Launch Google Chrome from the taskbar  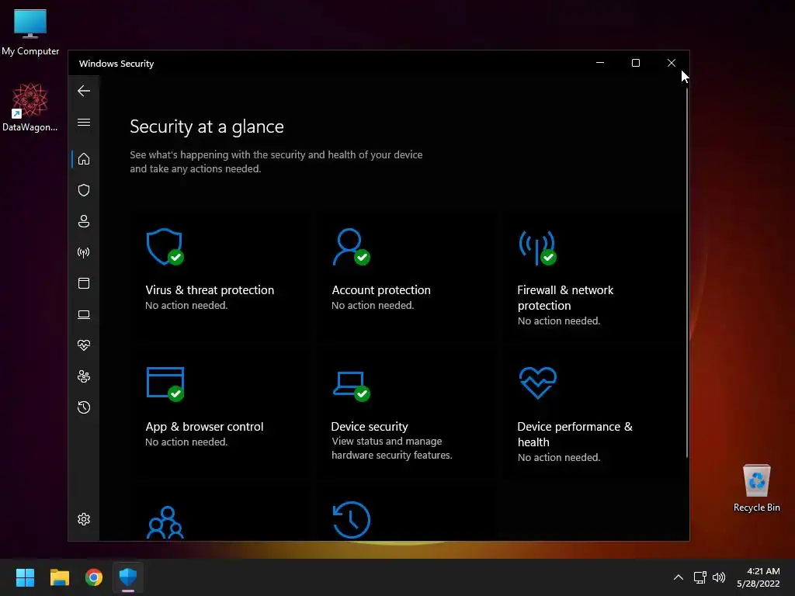(94, 577)
